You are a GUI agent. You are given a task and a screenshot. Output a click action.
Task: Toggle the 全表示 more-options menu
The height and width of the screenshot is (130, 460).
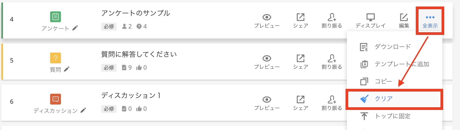click(430, 21)
